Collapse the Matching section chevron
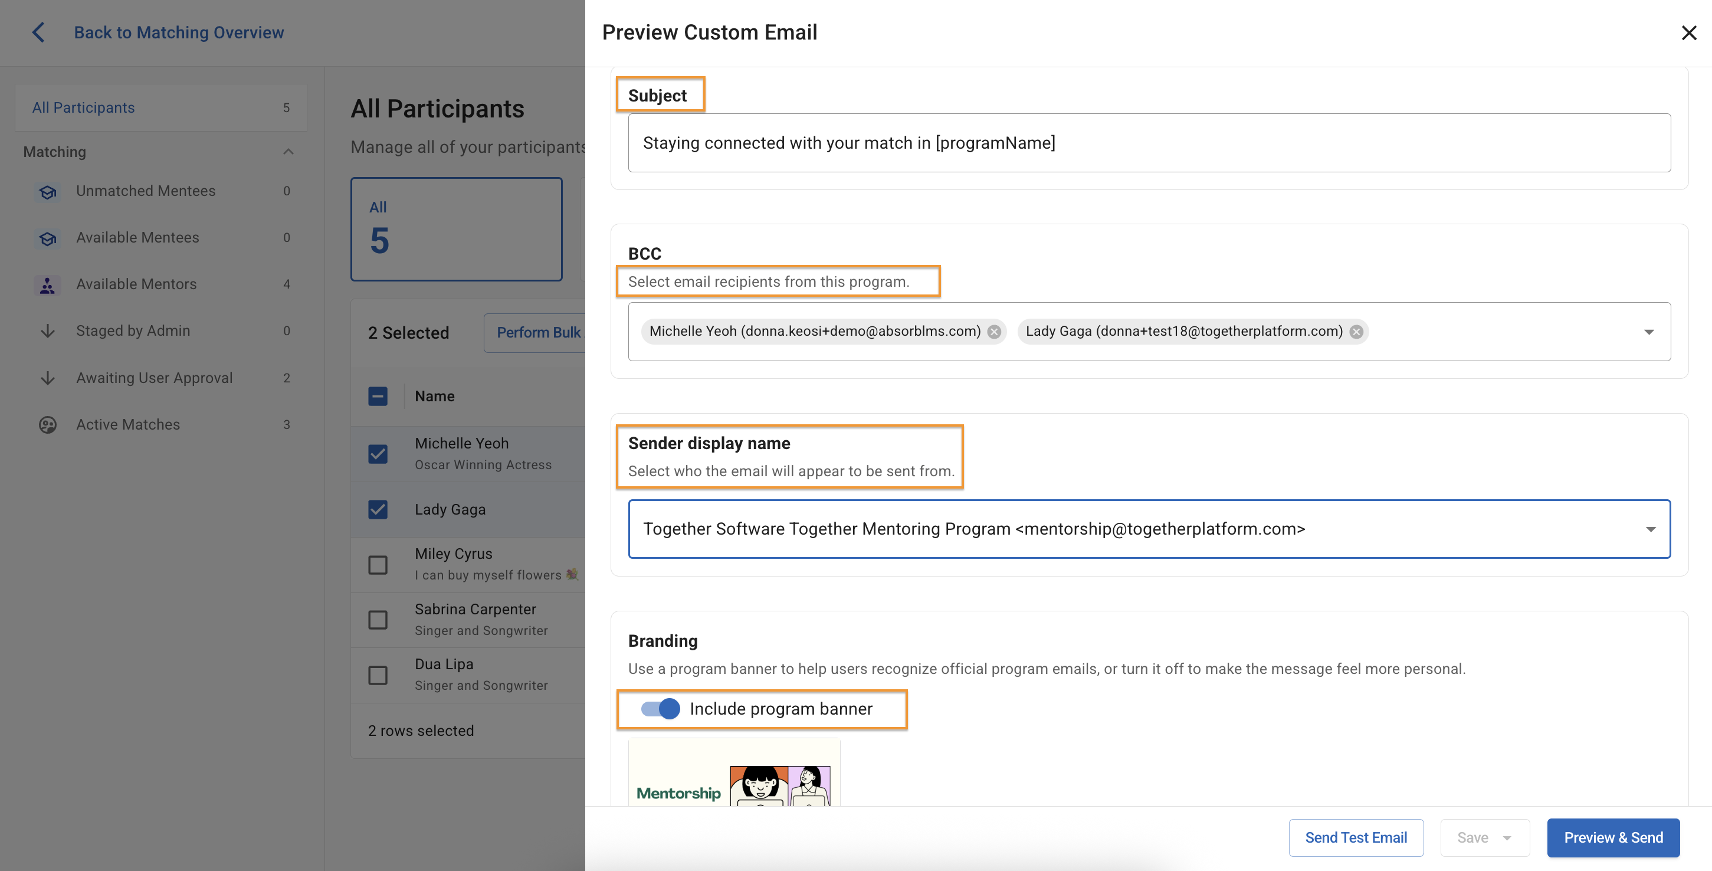Viewport: 1712px width, 871px height. 288,152
